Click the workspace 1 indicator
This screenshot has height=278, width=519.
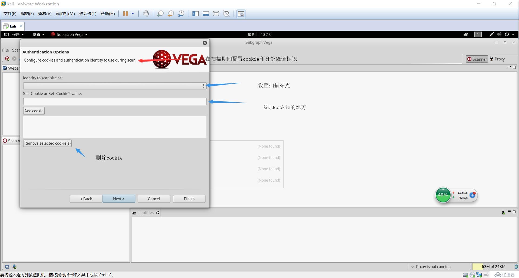(x=478, y=35)
